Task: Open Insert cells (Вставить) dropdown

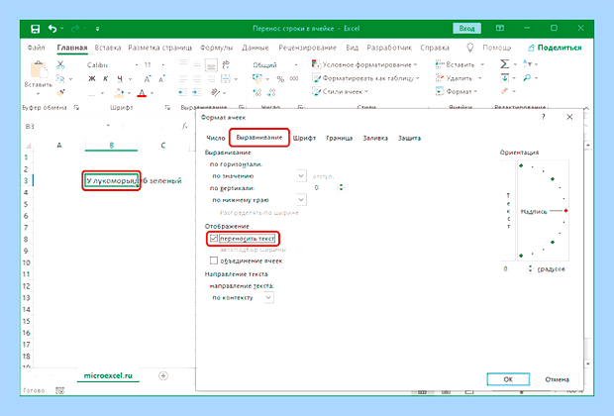Action: point(460,64)
